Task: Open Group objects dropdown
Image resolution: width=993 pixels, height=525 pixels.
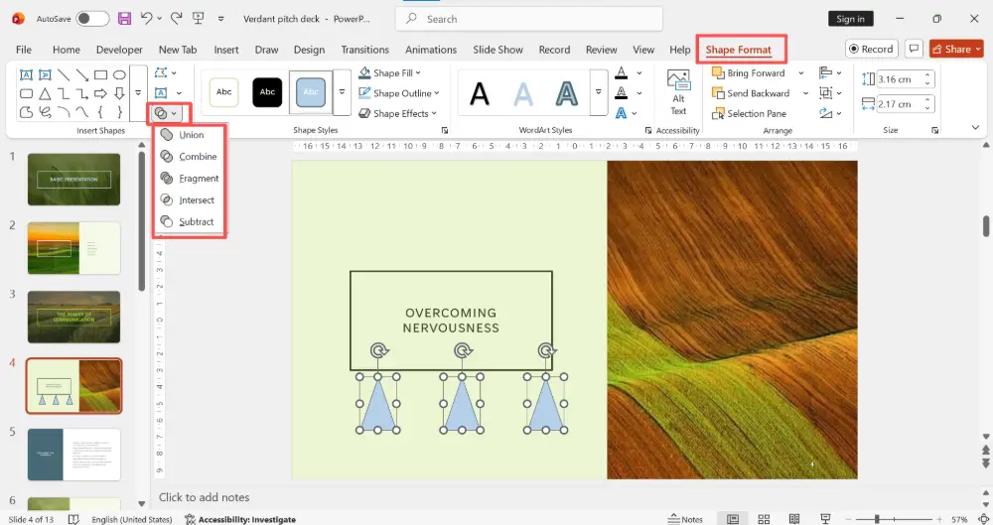Action: (830, 93)
